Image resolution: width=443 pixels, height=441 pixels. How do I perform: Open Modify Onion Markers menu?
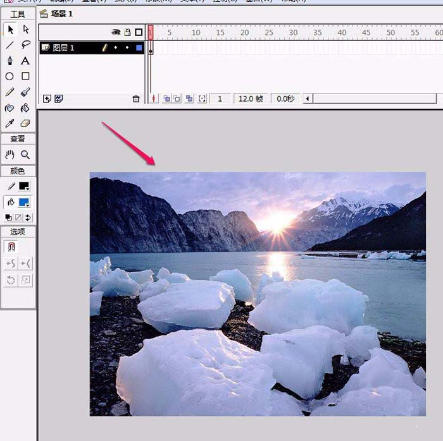202,99
